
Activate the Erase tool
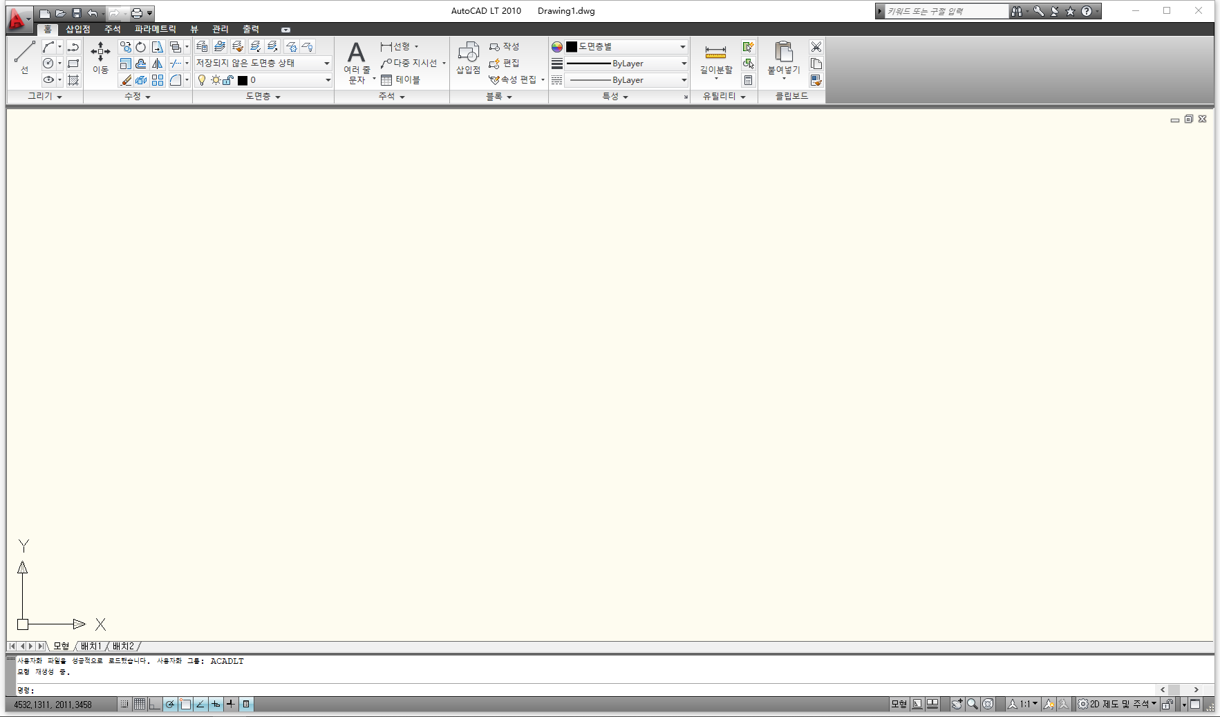(x=125, y=80)
